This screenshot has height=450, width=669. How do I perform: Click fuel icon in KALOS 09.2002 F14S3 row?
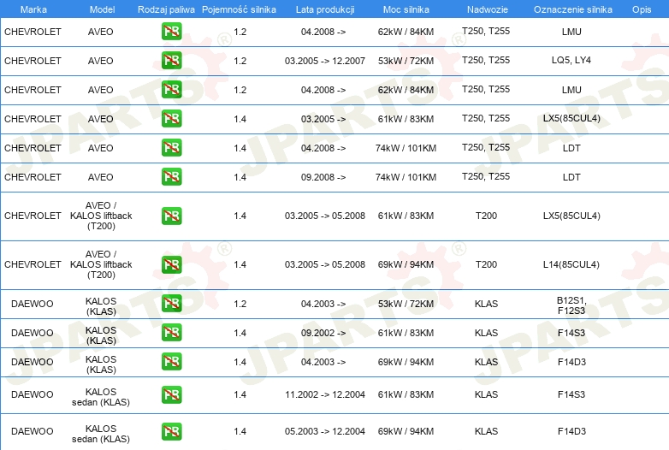tap(171, 332)
